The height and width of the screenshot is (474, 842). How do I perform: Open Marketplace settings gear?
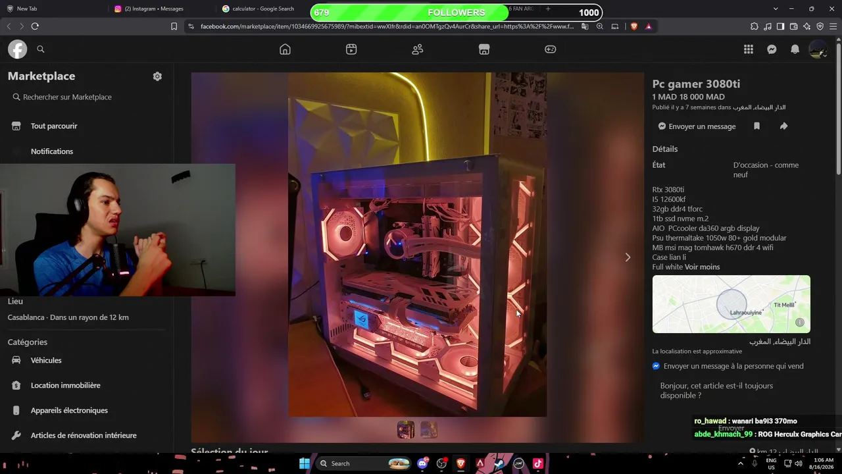(x=157, y=76)
